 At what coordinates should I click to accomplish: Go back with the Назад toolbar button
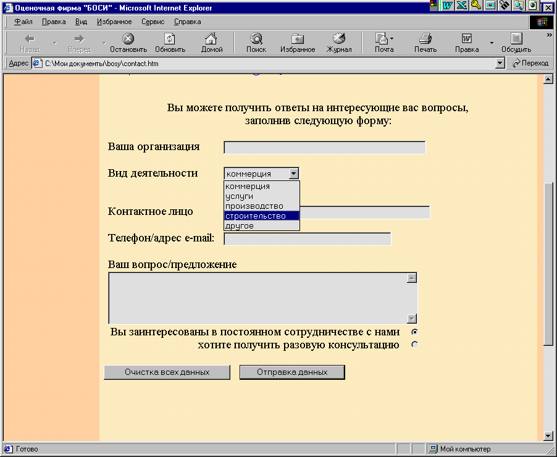pyautogui.click(x=30, y=43)
